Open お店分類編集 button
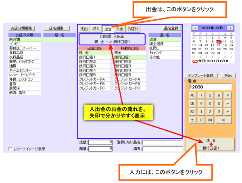This screenshot has height=183, width=242. coord(21,28)
